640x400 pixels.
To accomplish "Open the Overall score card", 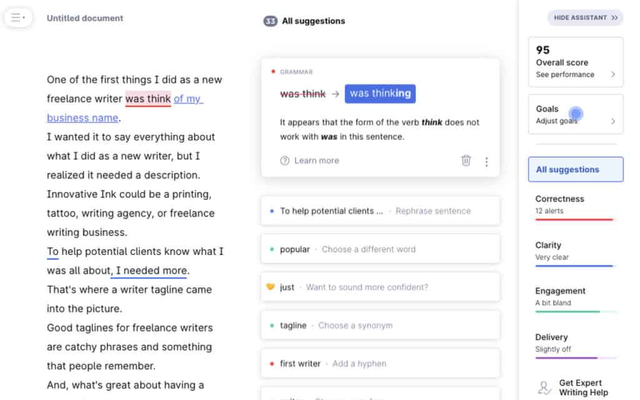I will tap(576, 62).
